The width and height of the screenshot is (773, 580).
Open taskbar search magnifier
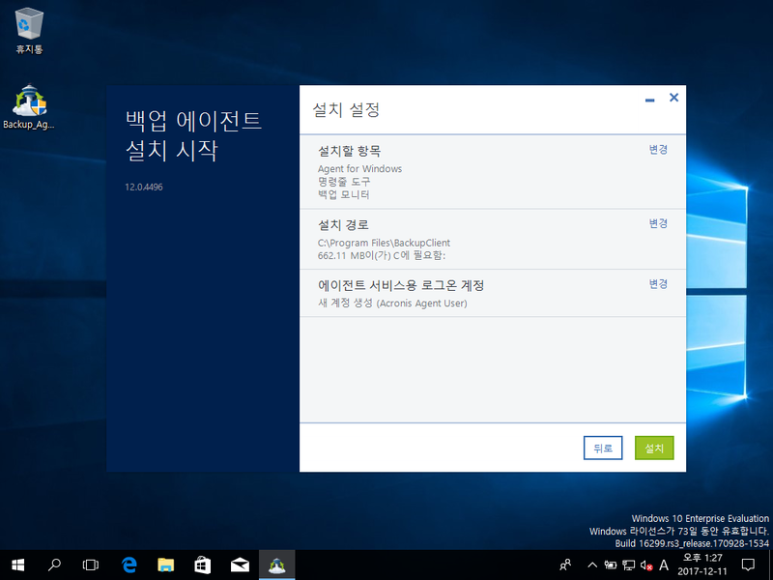[x=54, y=565]
